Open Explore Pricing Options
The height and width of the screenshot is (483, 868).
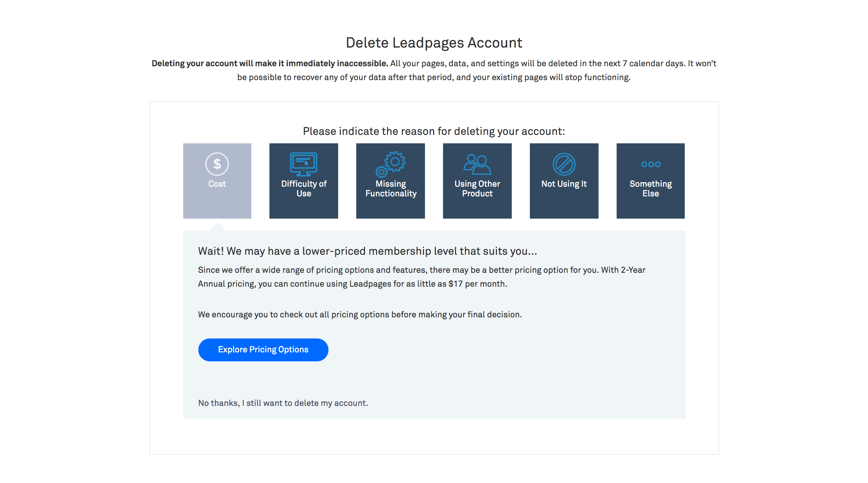(x=263, y=350)
